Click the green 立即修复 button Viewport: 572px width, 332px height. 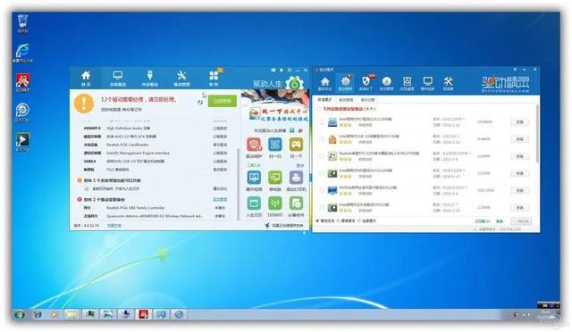tap(223, 101)
